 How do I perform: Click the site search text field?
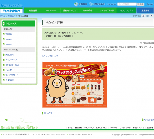tap(127, 4)
